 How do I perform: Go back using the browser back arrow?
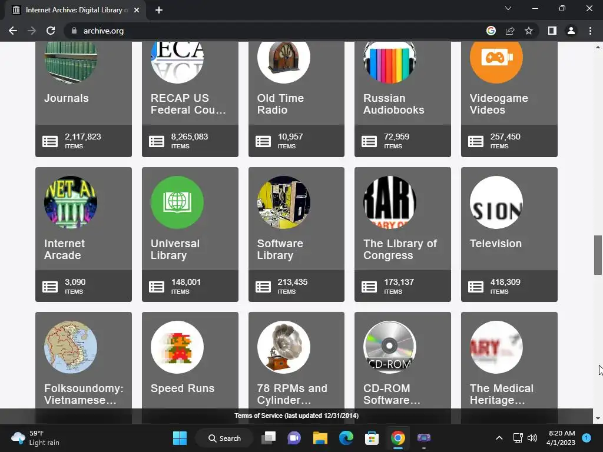tap(13, 31)
